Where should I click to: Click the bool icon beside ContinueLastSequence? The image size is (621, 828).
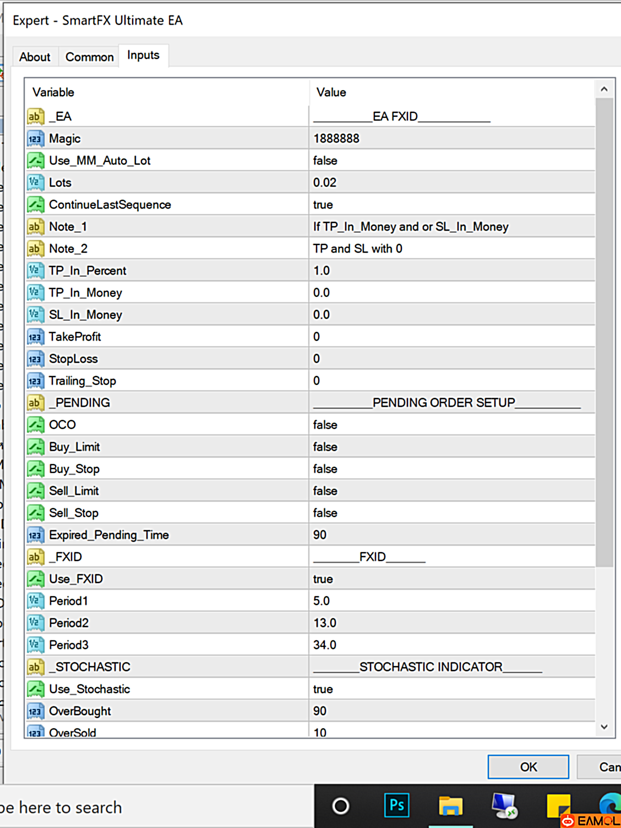35,204
